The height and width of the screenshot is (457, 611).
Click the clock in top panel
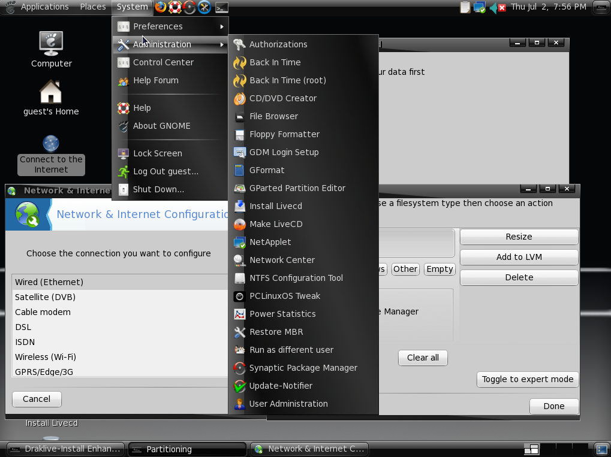[548, 7]
